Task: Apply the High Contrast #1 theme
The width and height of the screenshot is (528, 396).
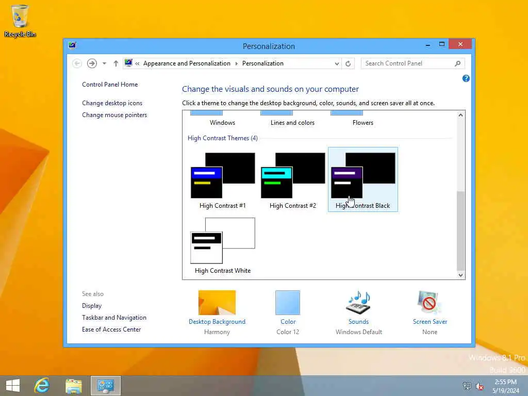Action: pos(223,180)
